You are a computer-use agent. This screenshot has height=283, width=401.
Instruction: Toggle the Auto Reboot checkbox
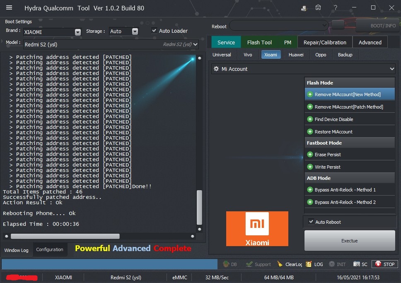coord(311,222)
